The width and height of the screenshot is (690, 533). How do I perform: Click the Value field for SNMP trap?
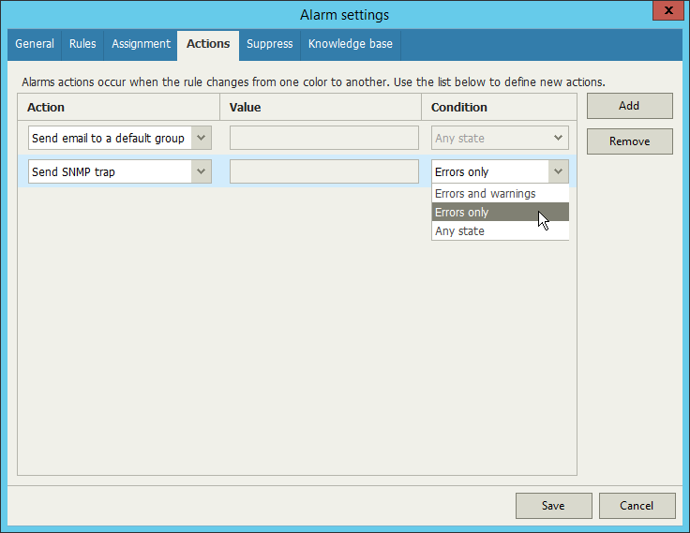323,171
